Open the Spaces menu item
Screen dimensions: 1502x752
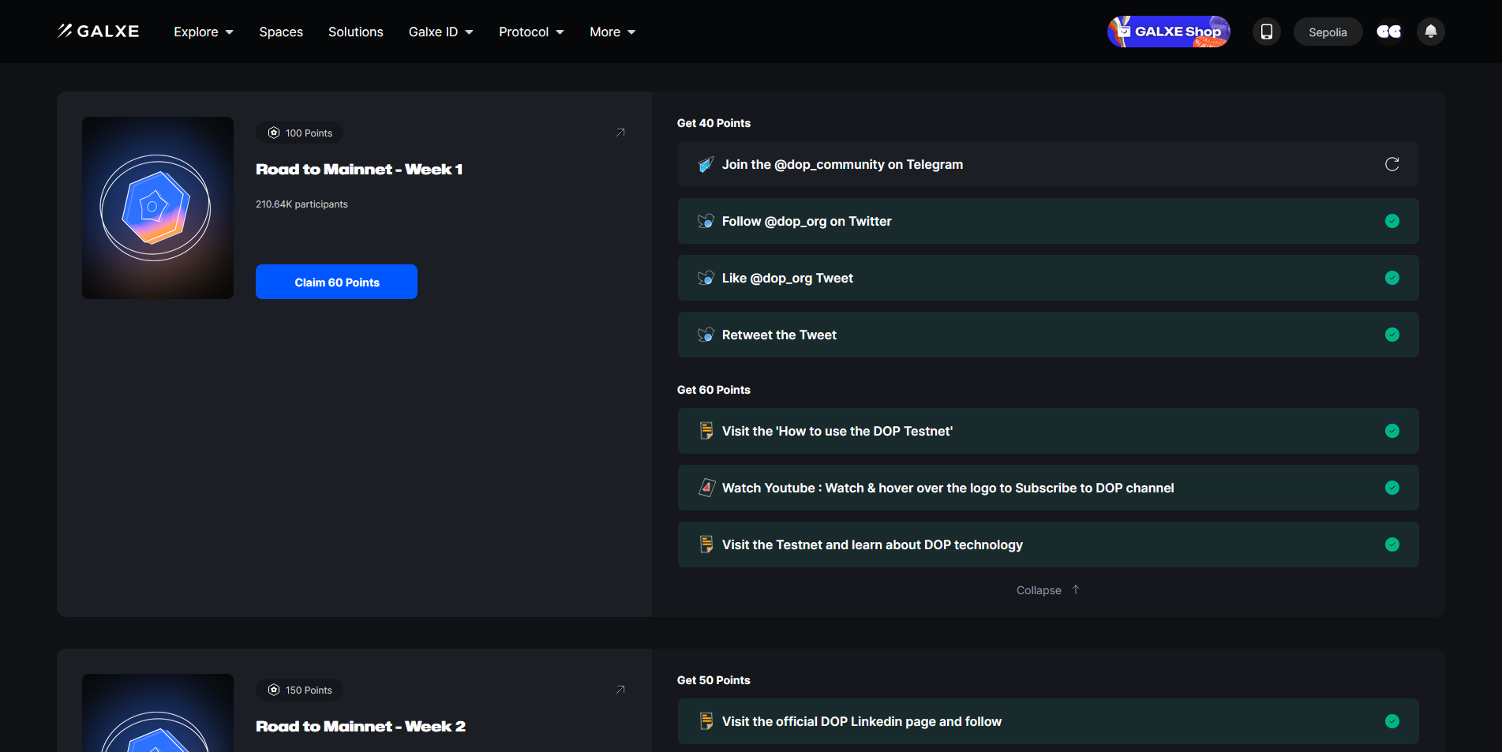point(281,32)
